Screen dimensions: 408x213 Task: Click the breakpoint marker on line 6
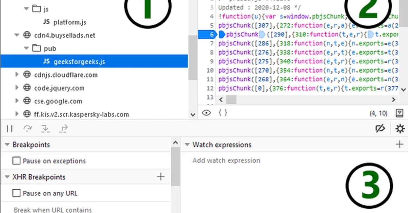[212, 34]
